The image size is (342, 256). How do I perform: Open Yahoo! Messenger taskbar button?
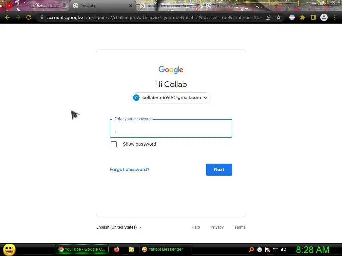pyautogui.click(x=165, y=249)
